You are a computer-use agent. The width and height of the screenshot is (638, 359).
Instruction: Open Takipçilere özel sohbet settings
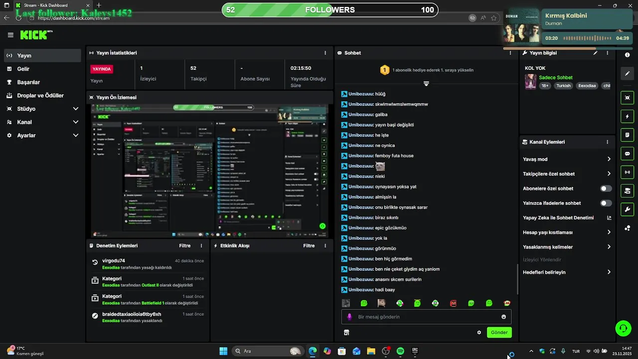pyautogui.click(x=567, y=174)
